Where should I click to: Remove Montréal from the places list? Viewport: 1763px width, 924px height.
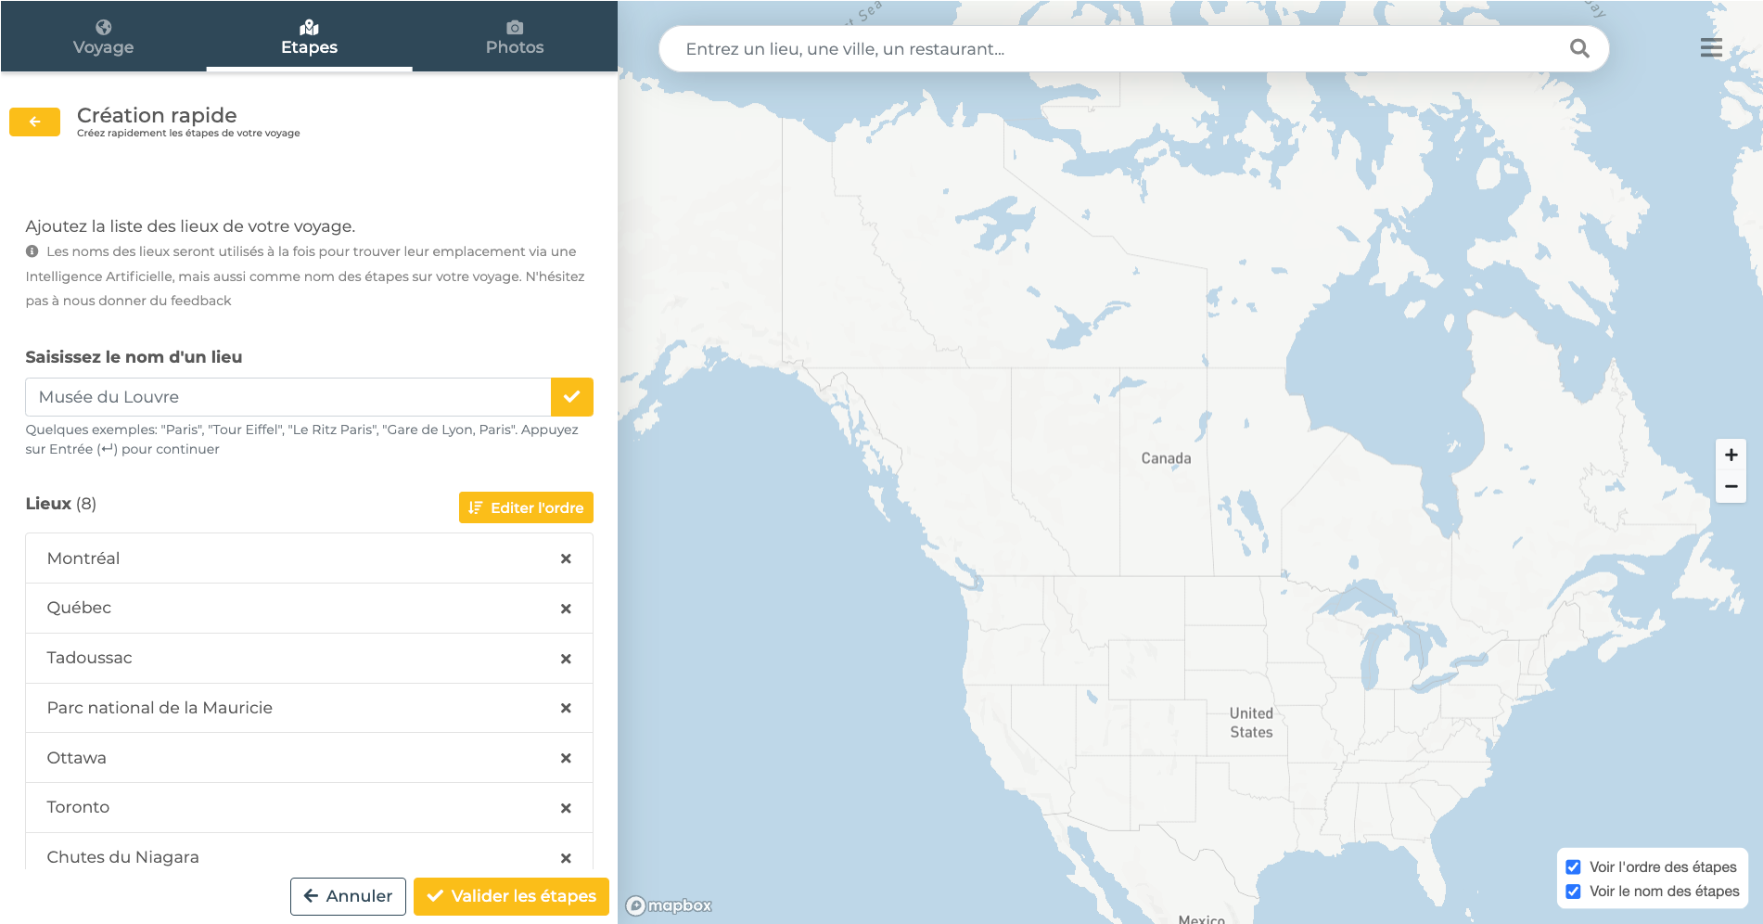tap(566, 558)
